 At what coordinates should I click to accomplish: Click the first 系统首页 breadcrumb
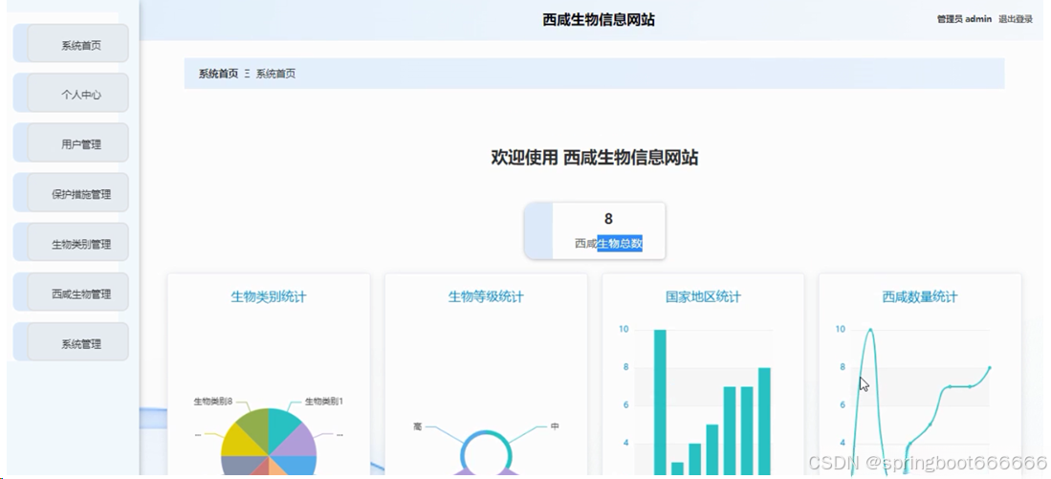click(218, 74)
